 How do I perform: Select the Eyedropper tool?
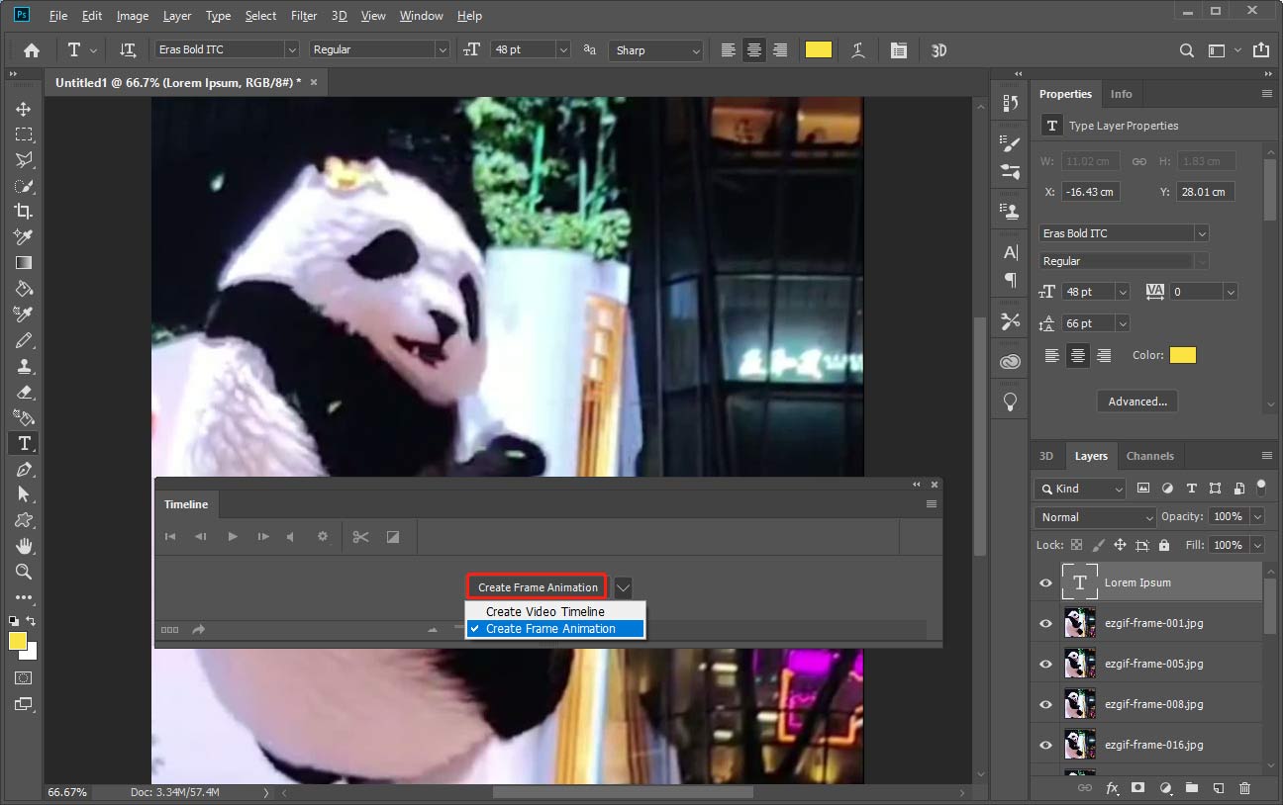tap(24, 236)
